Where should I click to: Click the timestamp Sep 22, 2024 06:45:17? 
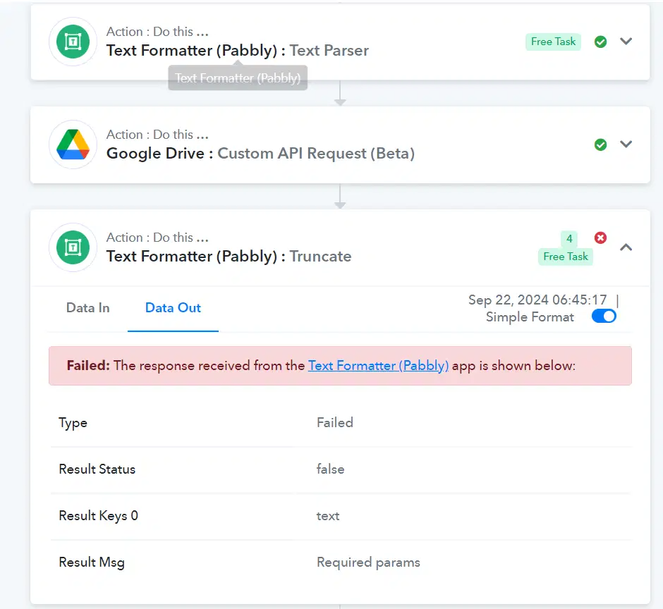point(537,300)
